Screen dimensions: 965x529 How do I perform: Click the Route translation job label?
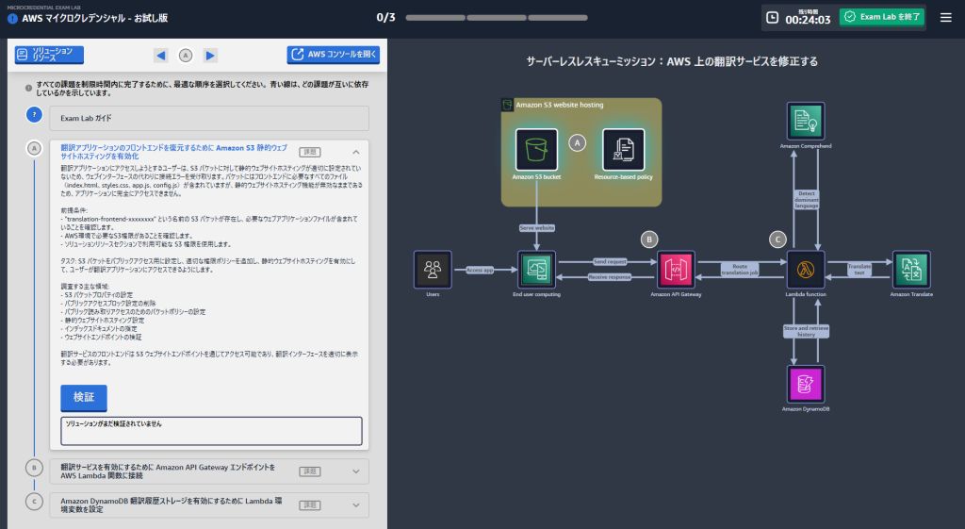point(740,270)
